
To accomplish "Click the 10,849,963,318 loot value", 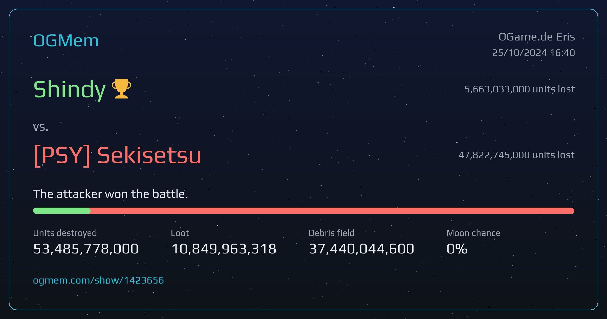I will [x=224, y=249].
